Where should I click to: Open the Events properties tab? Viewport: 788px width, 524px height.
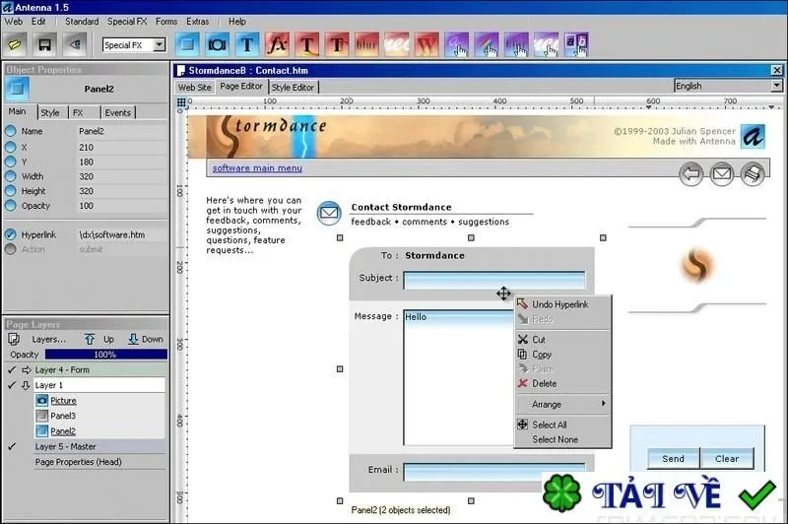117,113
